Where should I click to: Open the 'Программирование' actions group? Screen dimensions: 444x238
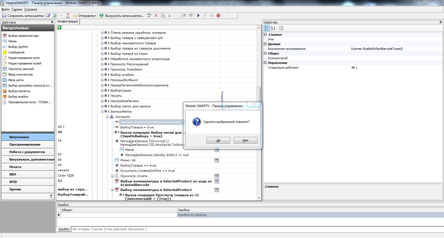tap(28, 144)
